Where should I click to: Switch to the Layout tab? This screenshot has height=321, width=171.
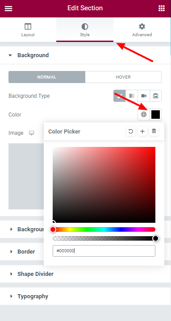(28, 29)
